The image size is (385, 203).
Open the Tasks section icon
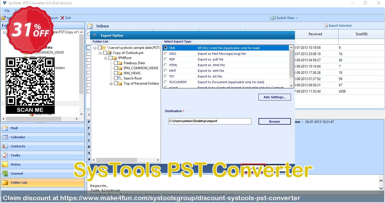5,155
